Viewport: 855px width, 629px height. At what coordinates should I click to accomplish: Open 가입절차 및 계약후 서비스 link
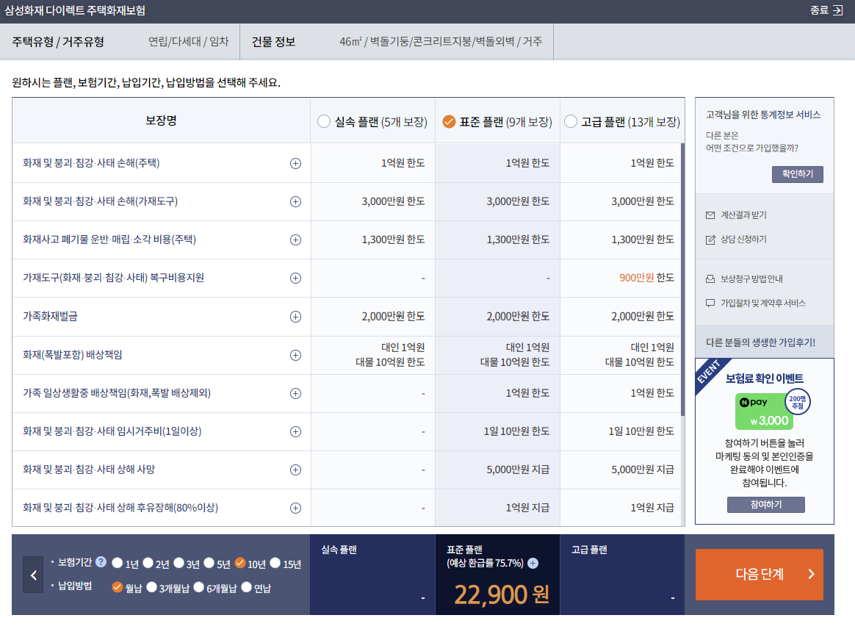(x=763, y=303)
